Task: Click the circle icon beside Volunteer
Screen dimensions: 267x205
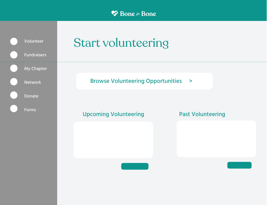Action: (x=14, y=41)
